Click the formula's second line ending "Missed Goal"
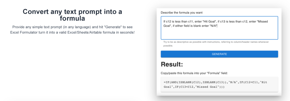 (194, 87)
